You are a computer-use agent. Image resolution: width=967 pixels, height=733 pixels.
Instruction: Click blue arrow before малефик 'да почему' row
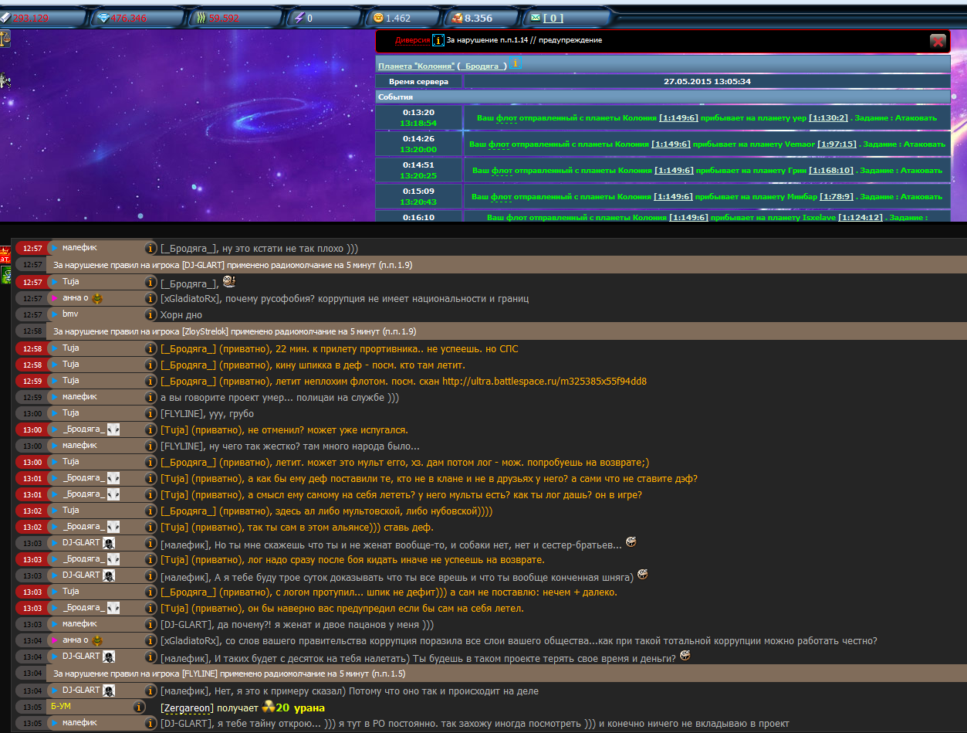[x=55, y=623]
